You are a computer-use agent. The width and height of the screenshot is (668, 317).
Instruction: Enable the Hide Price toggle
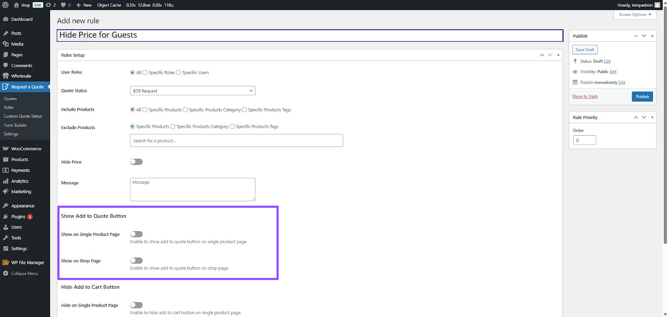137,162
